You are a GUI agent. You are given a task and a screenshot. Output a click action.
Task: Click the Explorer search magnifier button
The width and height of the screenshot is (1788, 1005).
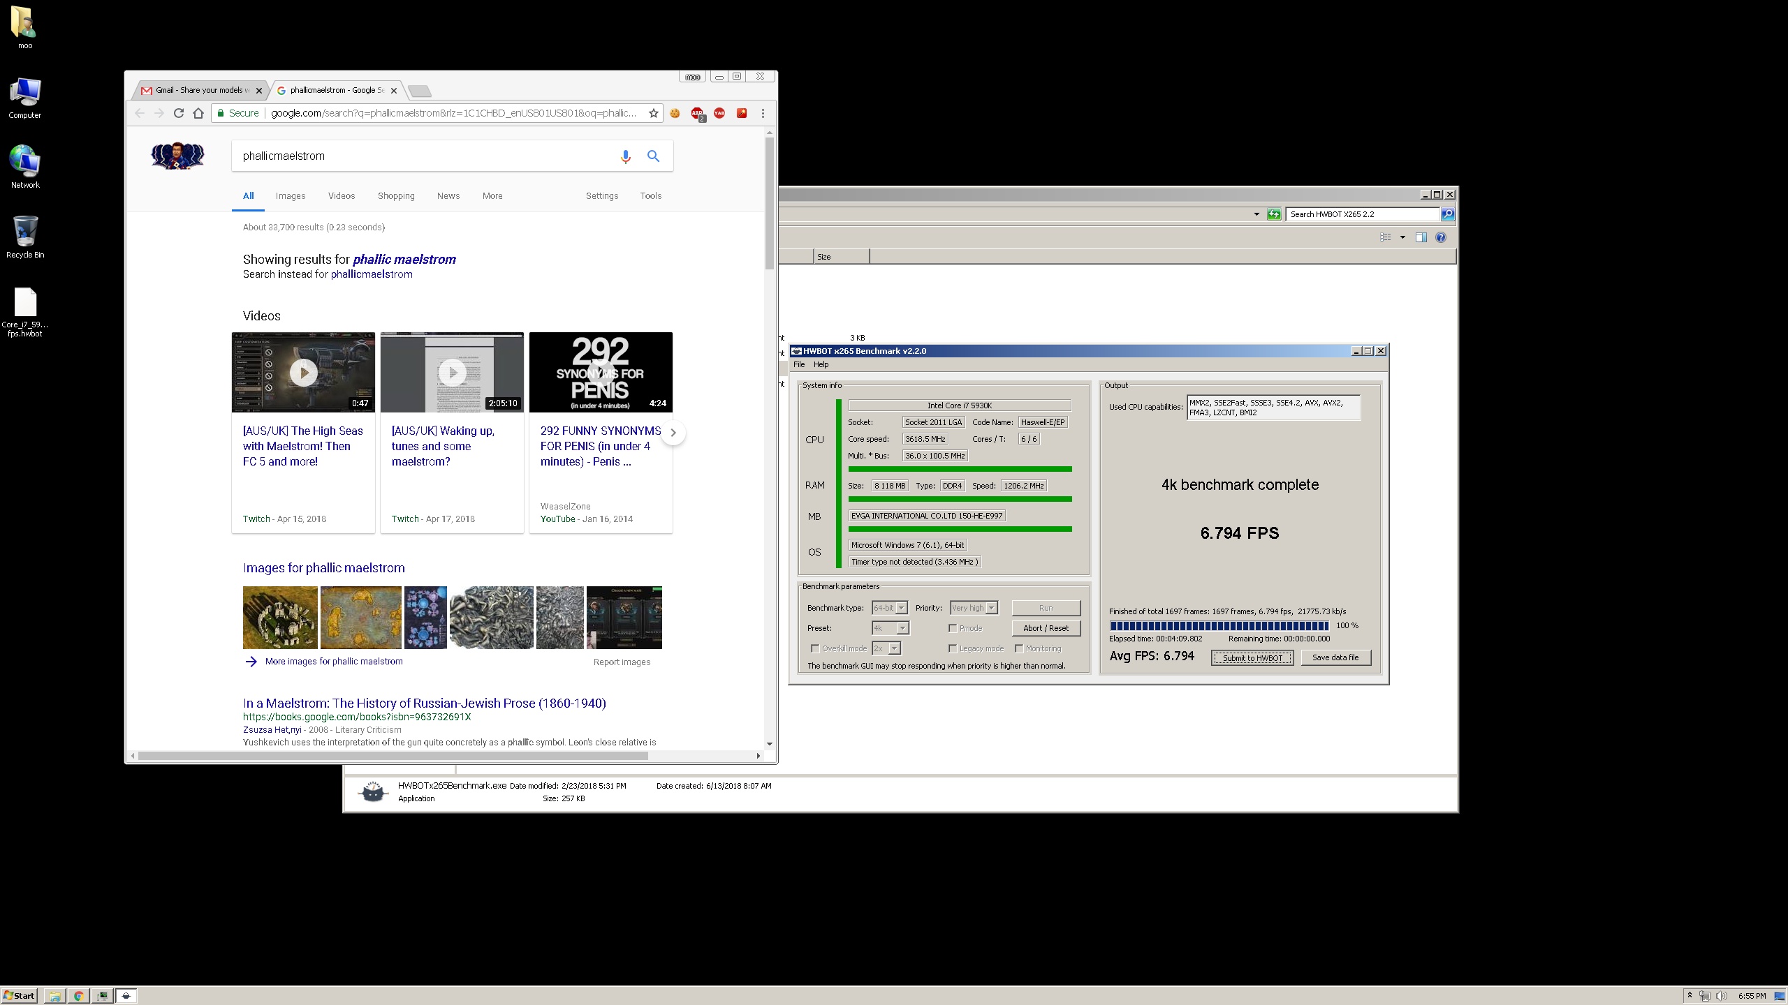click(1448, 214)
